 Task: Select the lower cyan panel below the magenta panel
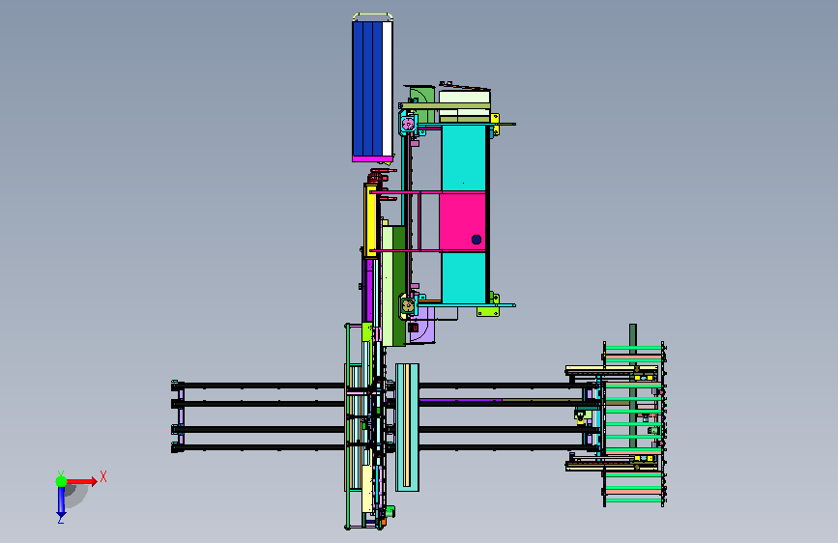click(463, 278)
